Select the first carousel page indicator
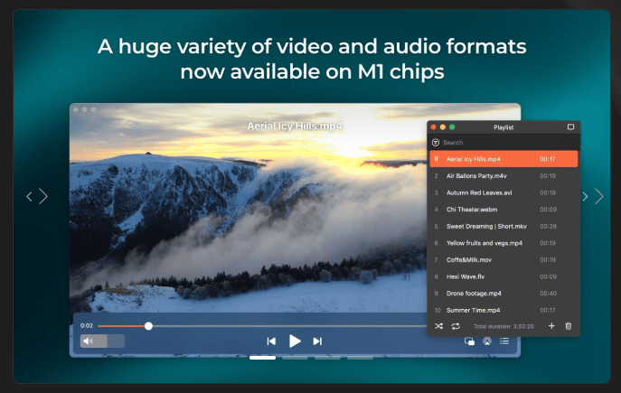Image resolution: width=621 pixels, height=393 pixels. pos(262,358)
